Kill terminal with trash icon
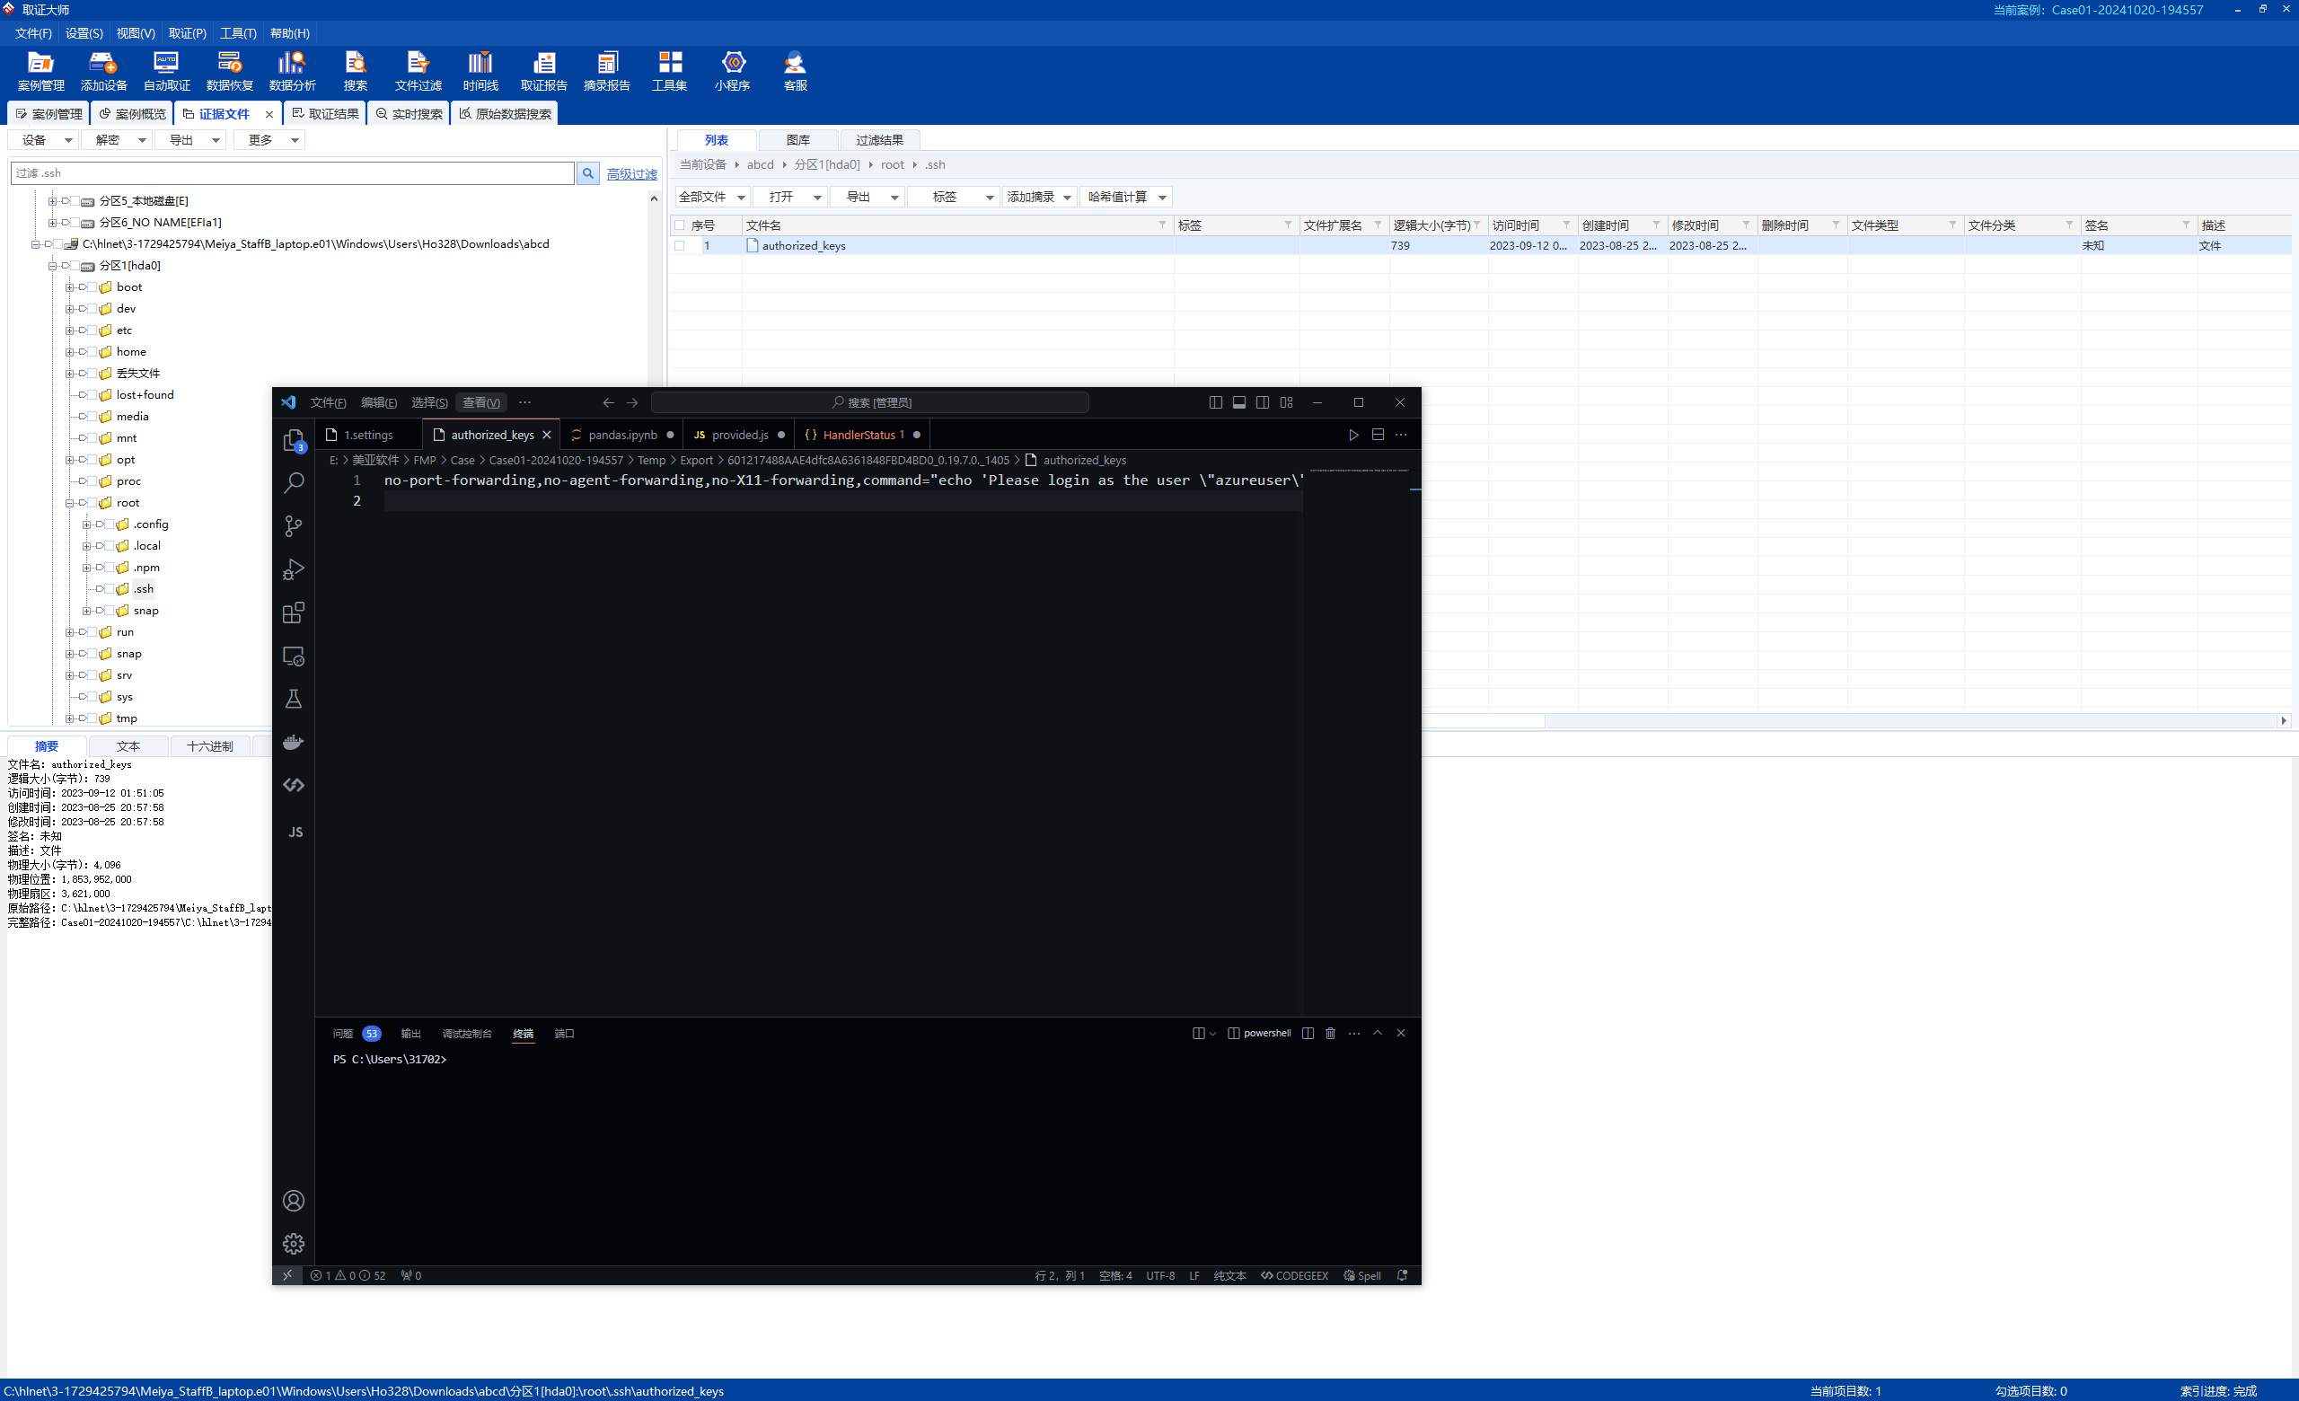This screenshot has width=2299, height=1401. [1331, 1033]
